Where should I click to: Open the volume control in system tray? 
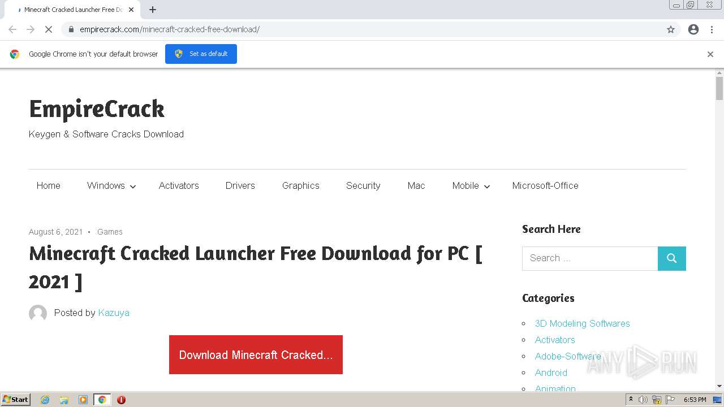click(643, 400)
